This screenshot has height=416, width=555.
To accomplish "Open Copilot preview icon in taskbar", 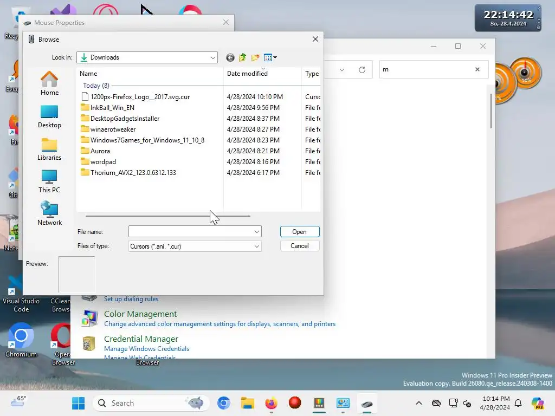I will (538, 403).
